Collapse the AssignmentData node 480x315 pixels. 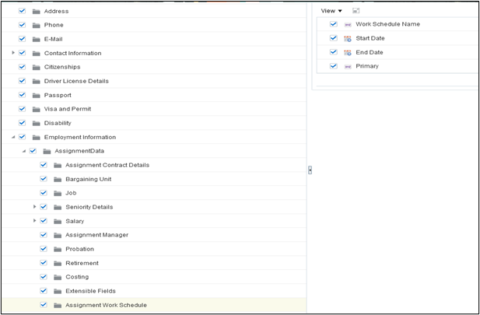(24, 151)
